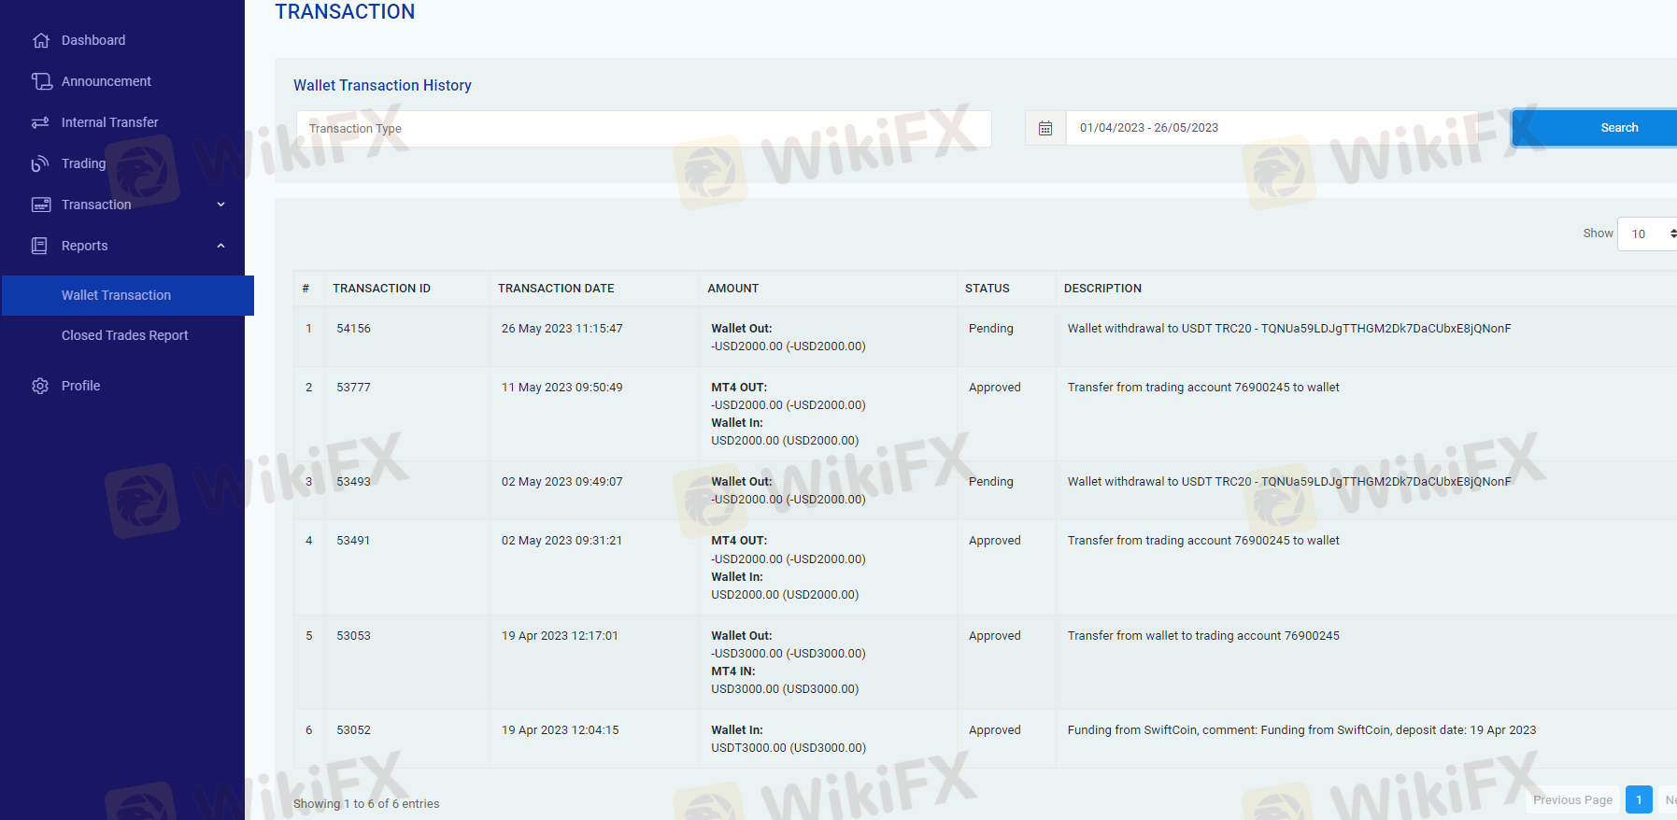Click the Trading icon in sidebar
The width and height of the screenshot is (1677, 820).
tap(40, 163)
